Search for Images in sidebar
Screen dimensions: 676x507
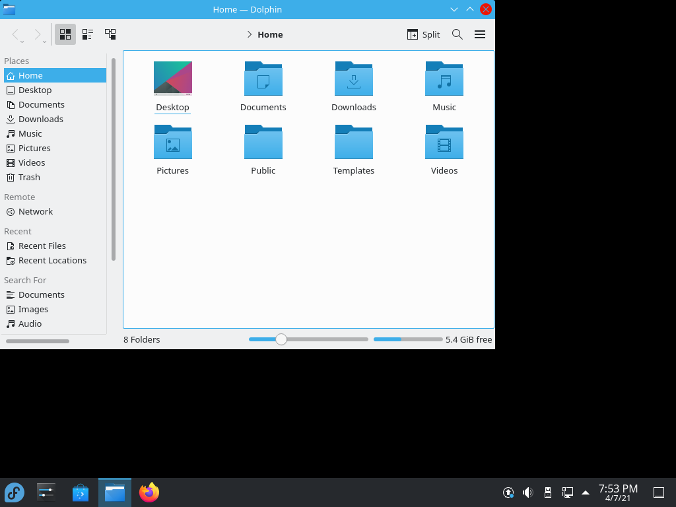(55, 310)
